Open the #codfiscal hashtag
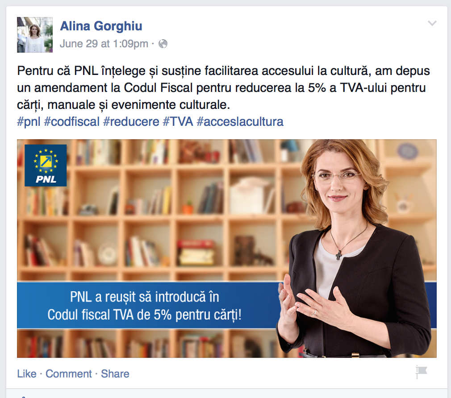Image resolution: width=451 pixels, height=398 pixels. click(71, 121)
